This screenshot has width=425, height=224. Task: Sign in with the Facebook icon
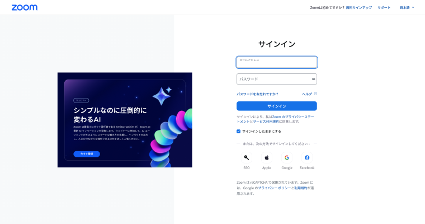click(x=307, y=158)
